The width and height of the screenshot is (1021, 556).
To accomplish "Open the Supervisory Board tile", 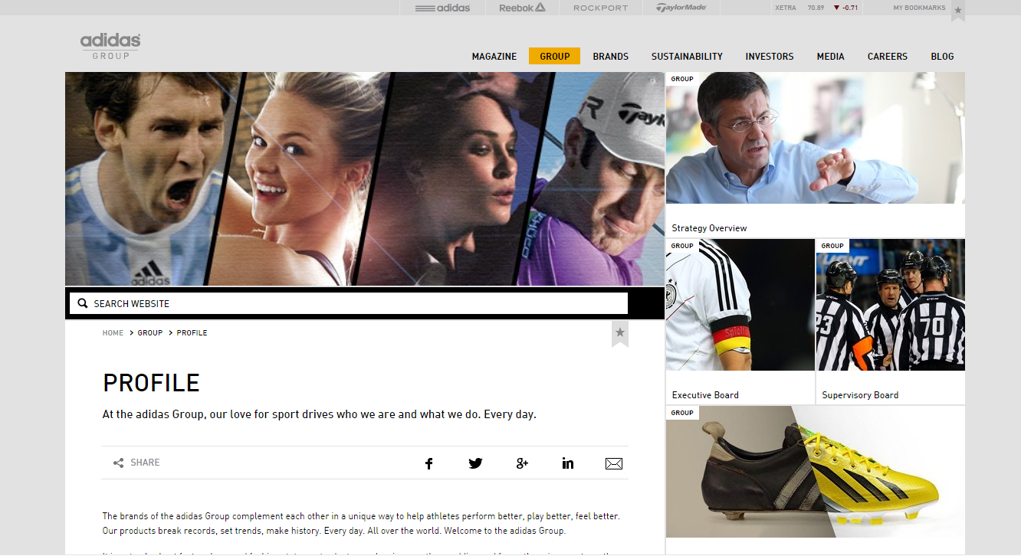I will (891, 322).
